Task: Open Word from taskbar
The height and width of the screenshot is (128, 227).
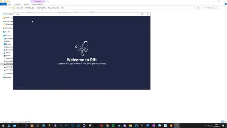Action: pos(148,126)
